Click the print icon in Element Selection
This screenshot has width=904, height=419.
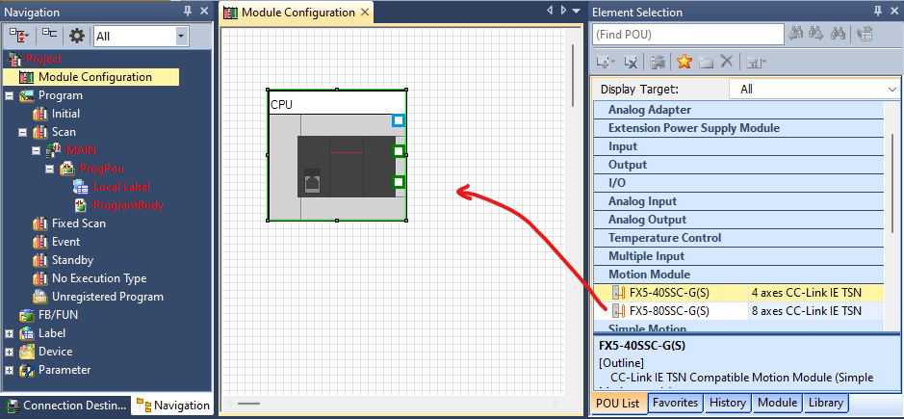pos(658,62)
